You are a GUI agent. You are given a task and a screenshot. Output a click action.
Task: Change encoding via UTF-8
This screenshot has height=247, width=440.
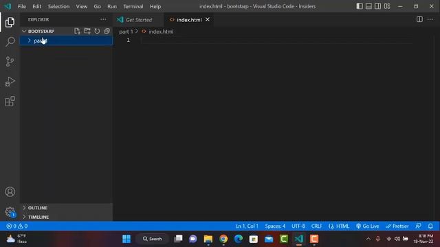pos(298,226)
